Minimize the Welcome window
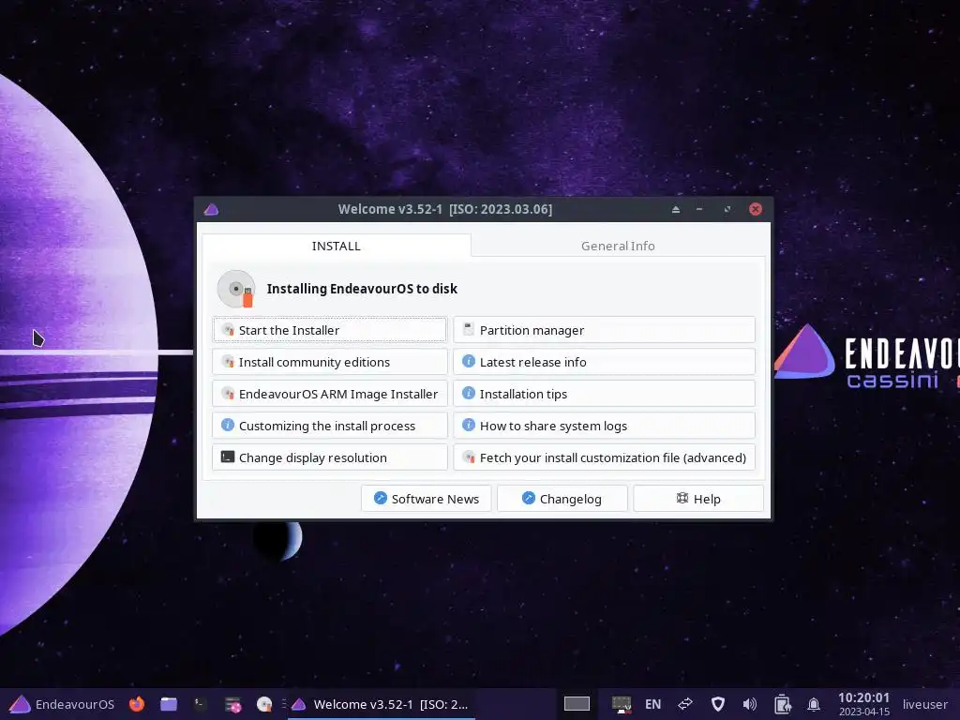The image size is (960, 720). (699, 209)
